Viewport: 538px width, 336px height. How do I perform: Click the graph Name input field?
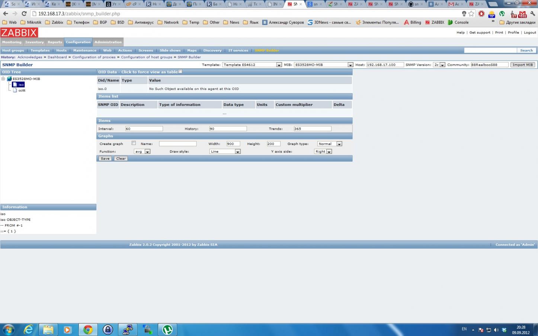coord(178,144)
